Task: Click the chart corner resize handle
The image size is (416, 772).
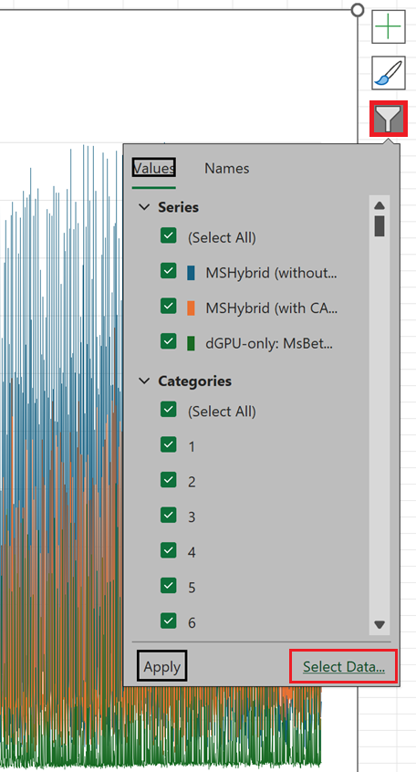Action: click(358, 10)
